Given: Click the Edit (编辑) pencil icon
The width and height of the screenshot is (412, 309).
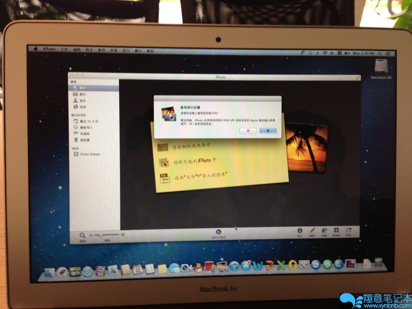Looking at the screenshot, I should pos(312,231).
